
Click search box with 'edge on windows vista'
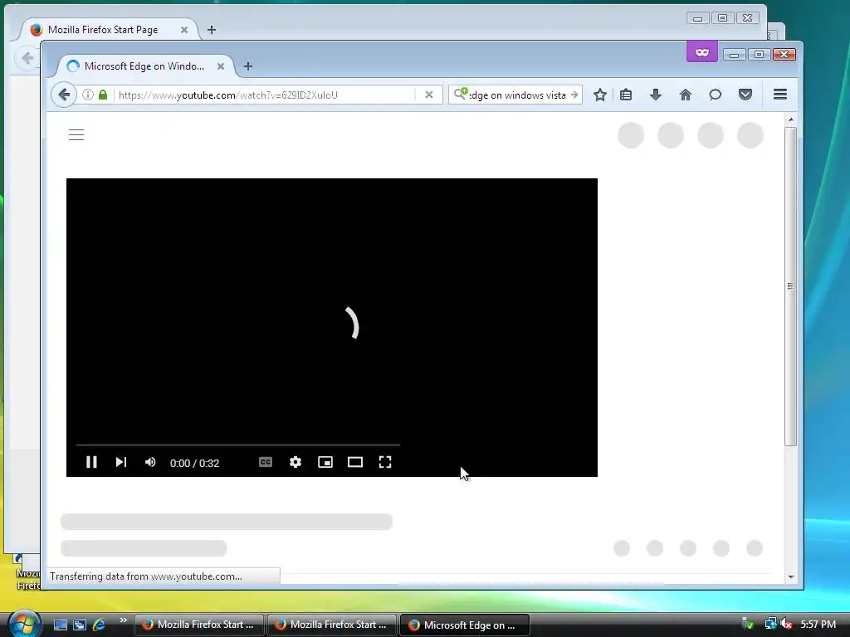518,95
